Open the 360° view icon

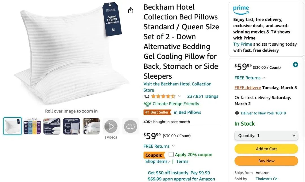[x=130, y=126]
